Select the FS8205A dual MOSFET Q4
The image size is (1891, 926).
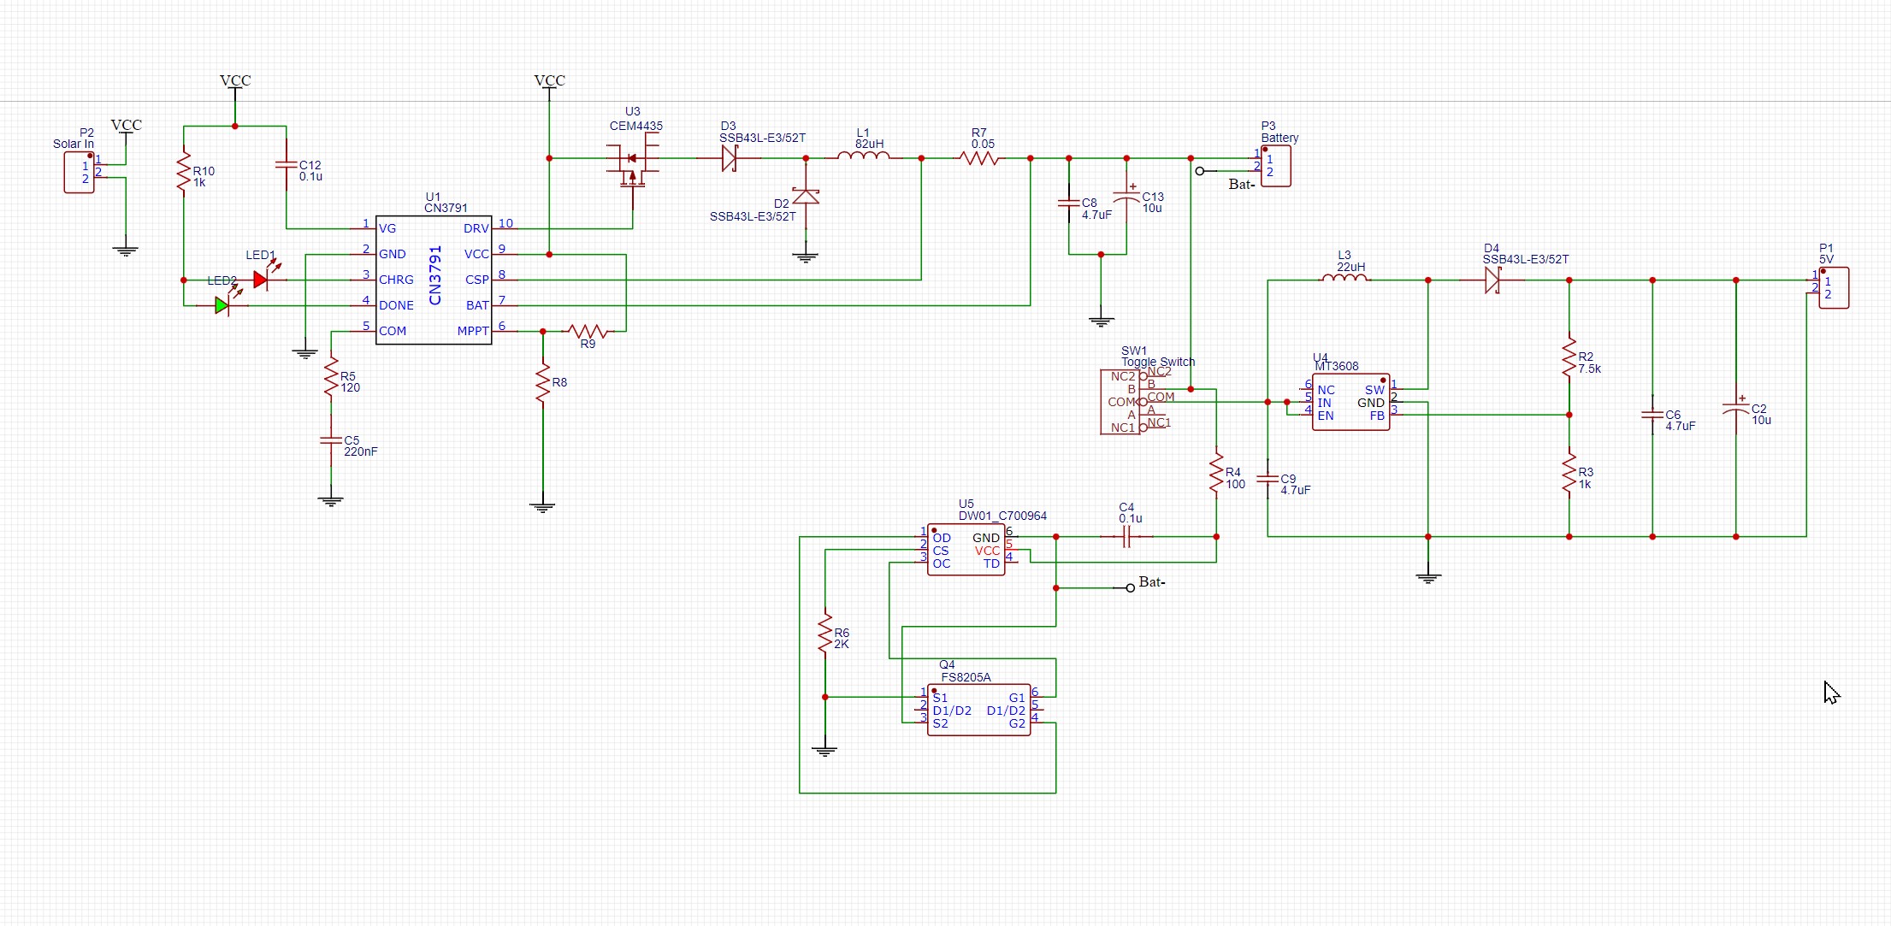pyautogui.click(x=978, y=711)
